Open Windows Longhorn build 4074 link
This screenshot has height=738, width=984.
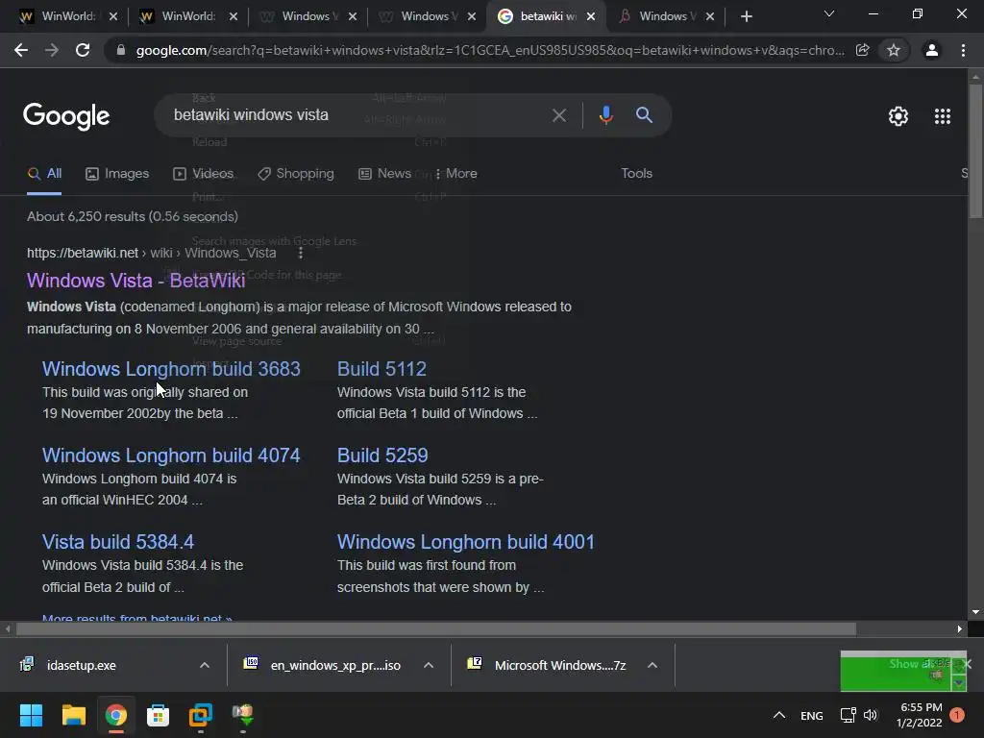[x=171, y=455]
